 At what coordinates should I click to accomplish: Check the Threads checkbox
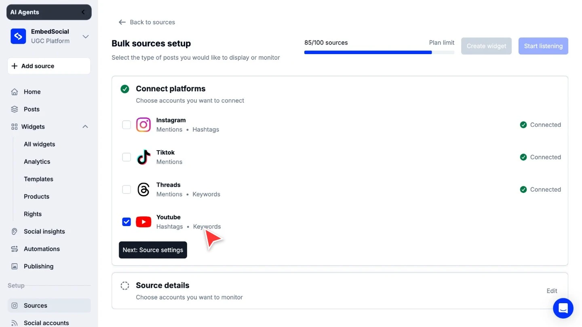click(x=127, y=189)
